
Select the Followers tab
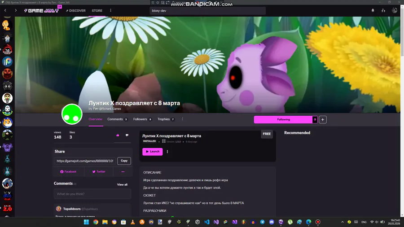tap(142, 119)
